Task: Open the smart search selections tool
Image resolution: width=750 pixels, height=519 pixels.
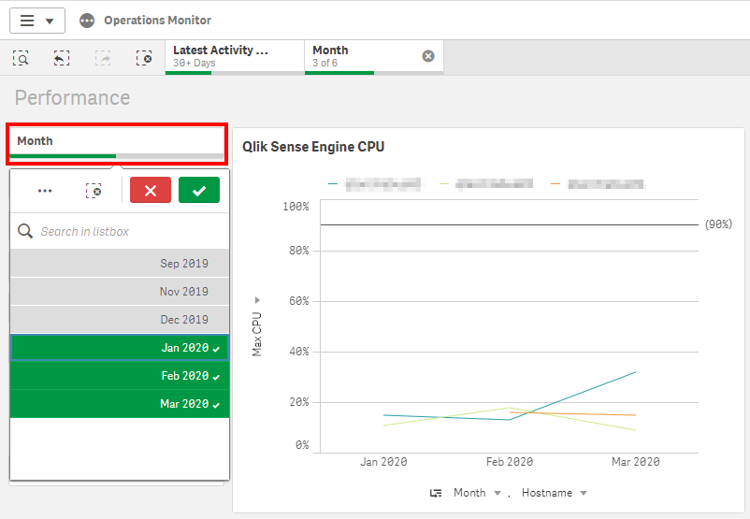Action: coord(21,57)
